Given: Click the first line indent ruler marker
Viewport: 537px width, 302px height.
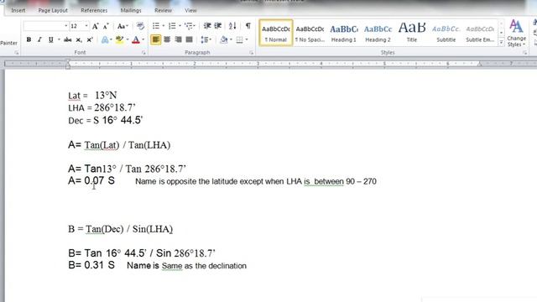Looking at the screenshot, I should (x=68, y=61).
